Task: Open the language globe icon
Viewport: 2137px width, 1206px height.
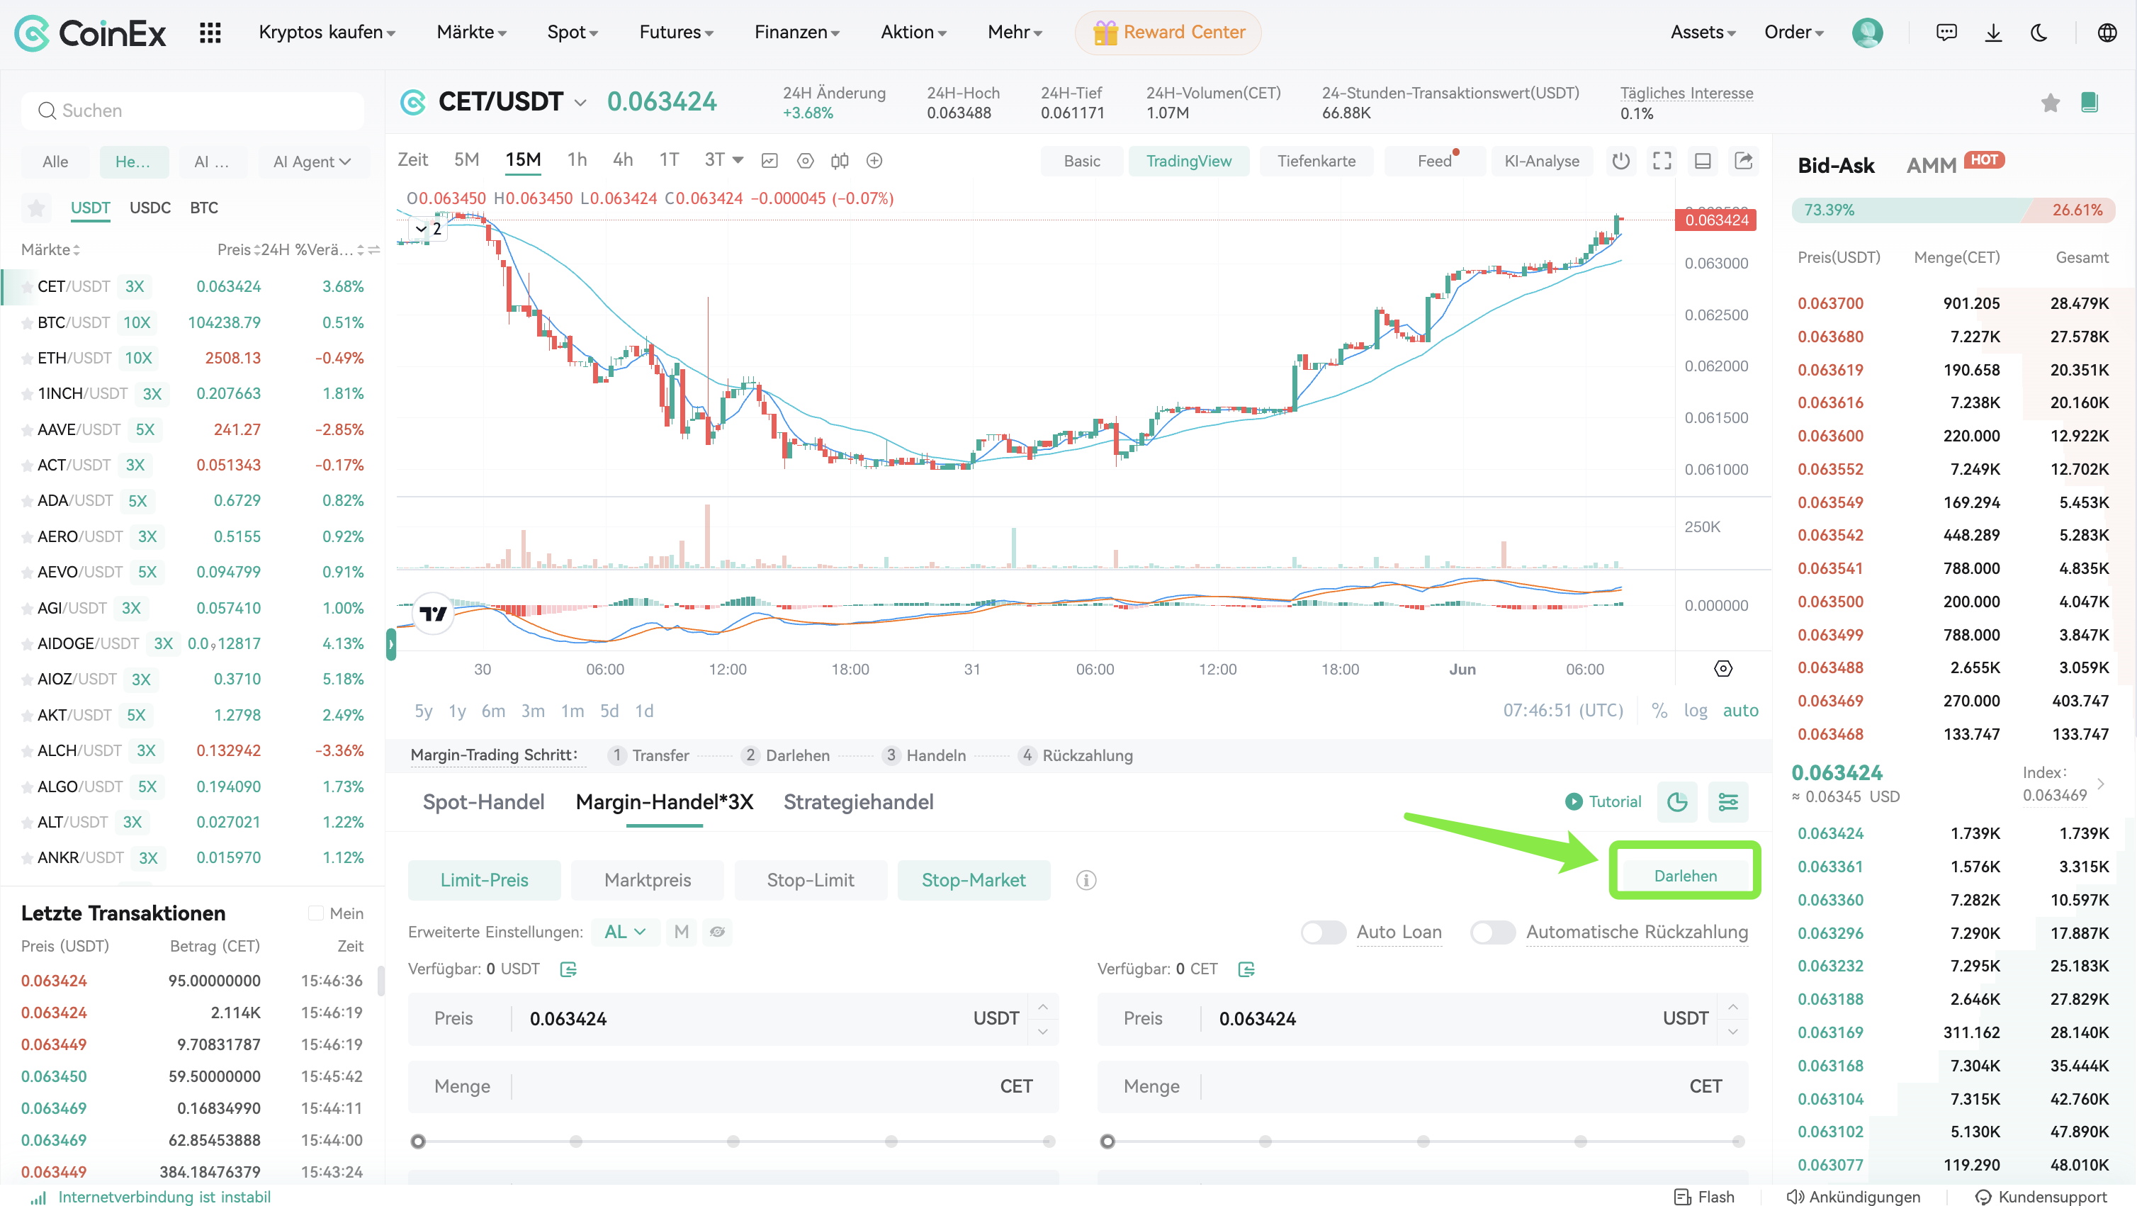Action: [2107, 33]
